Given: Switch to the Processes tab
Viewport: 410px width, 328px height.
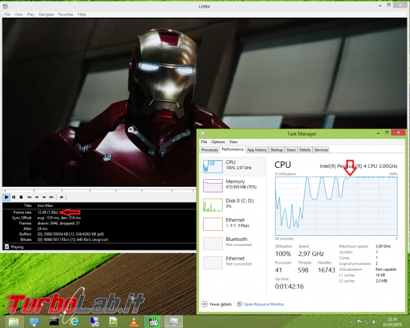Looking at the screenshot, I should [209, 150].
